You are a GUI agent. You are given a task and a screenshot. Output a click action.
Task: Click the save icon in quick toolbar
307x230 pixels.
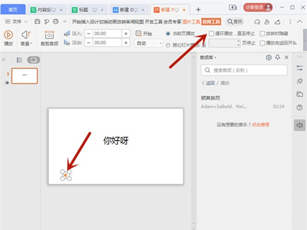click(37, 22)
